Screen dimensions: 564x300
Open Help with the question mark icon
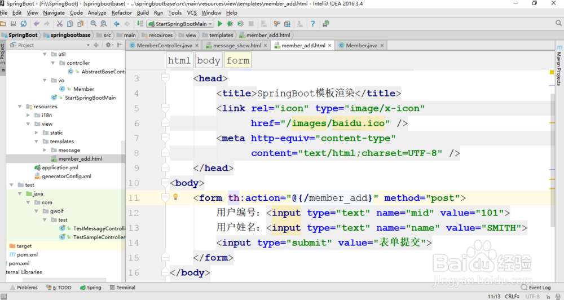[312, 24]
